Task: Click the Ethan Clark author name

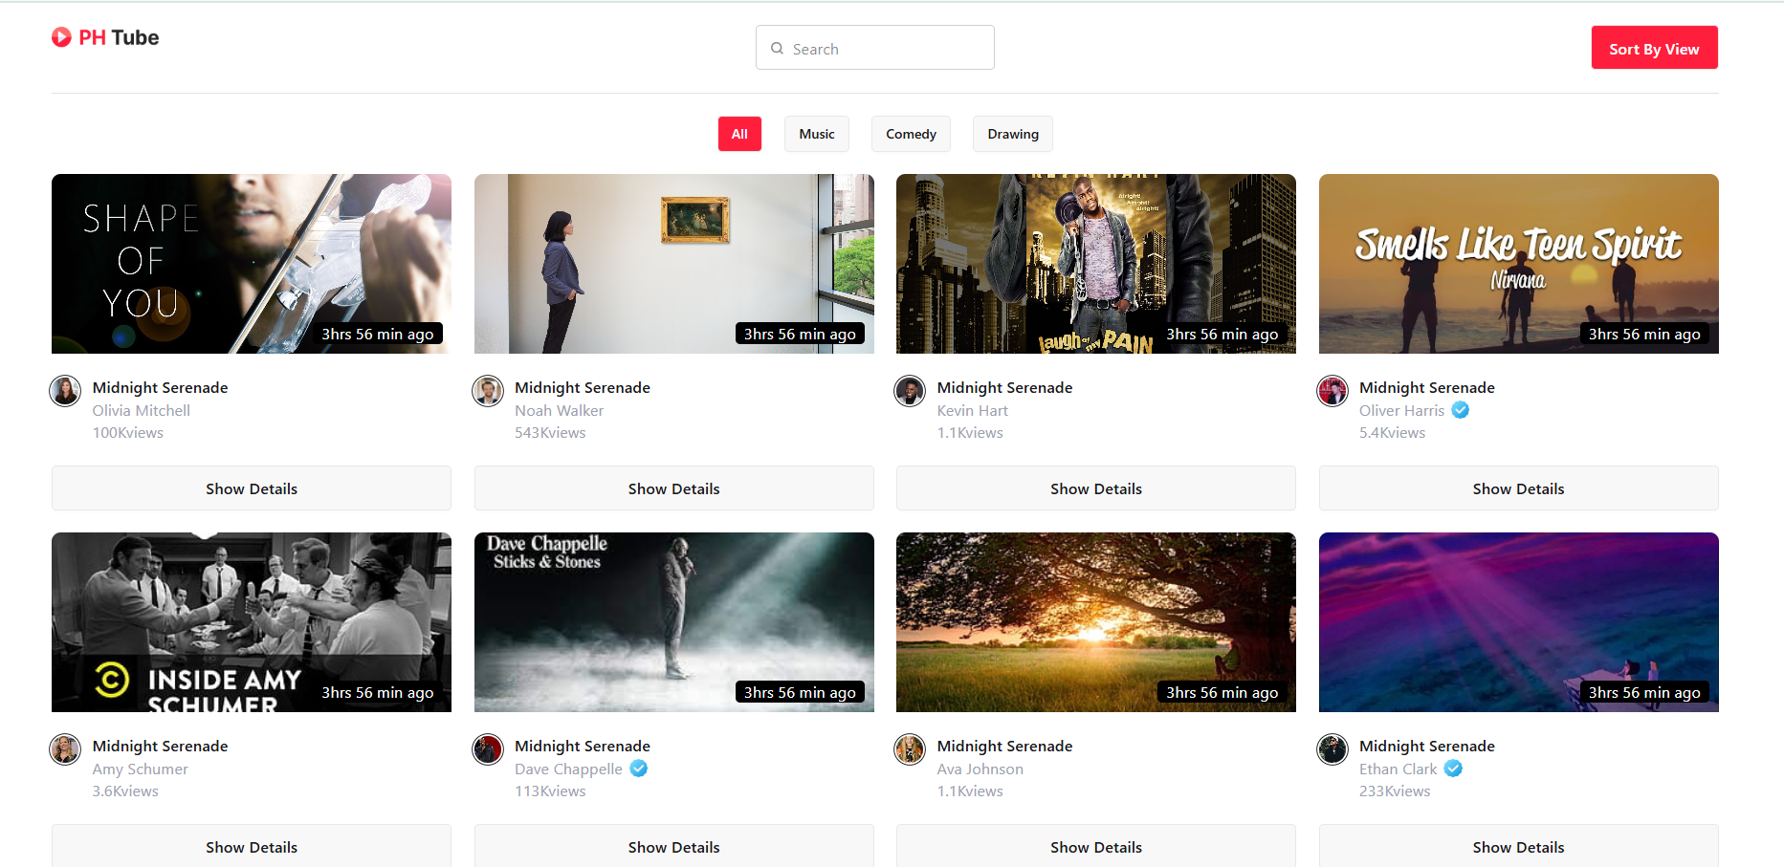Action: pyautogui.click(x=1399, y=769)
